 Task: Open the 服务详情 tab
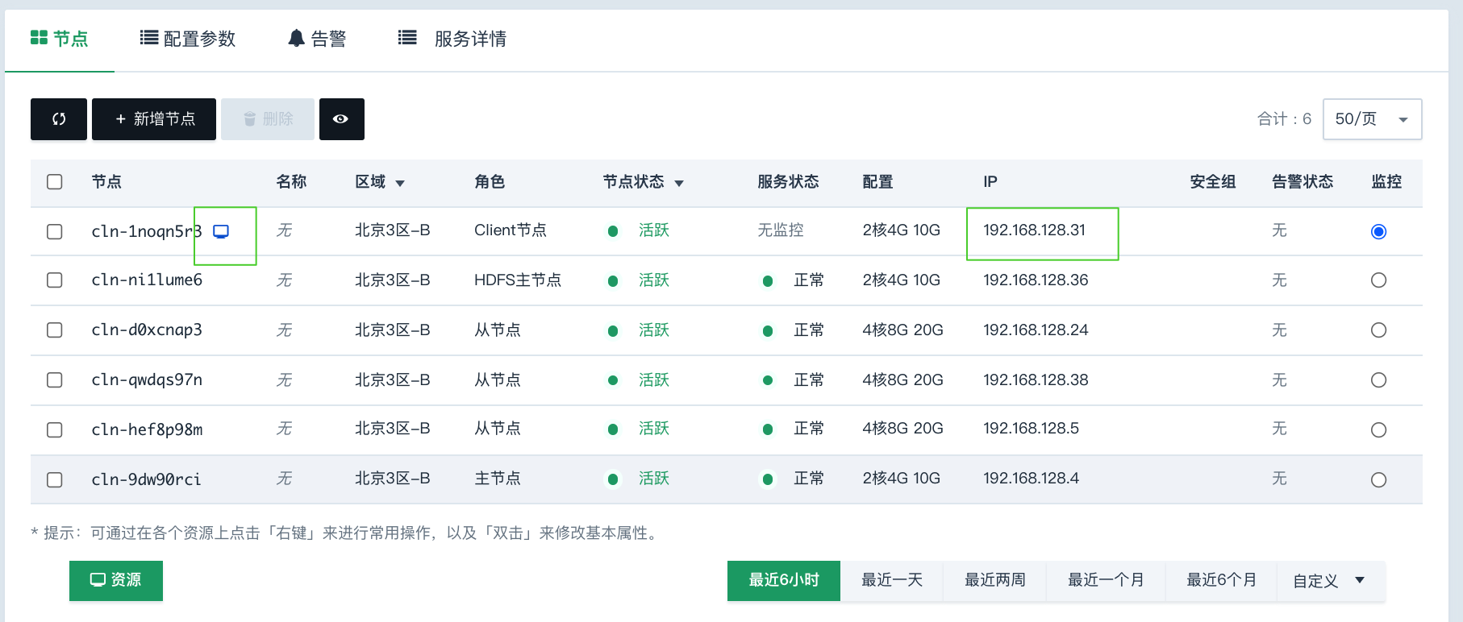452,39
